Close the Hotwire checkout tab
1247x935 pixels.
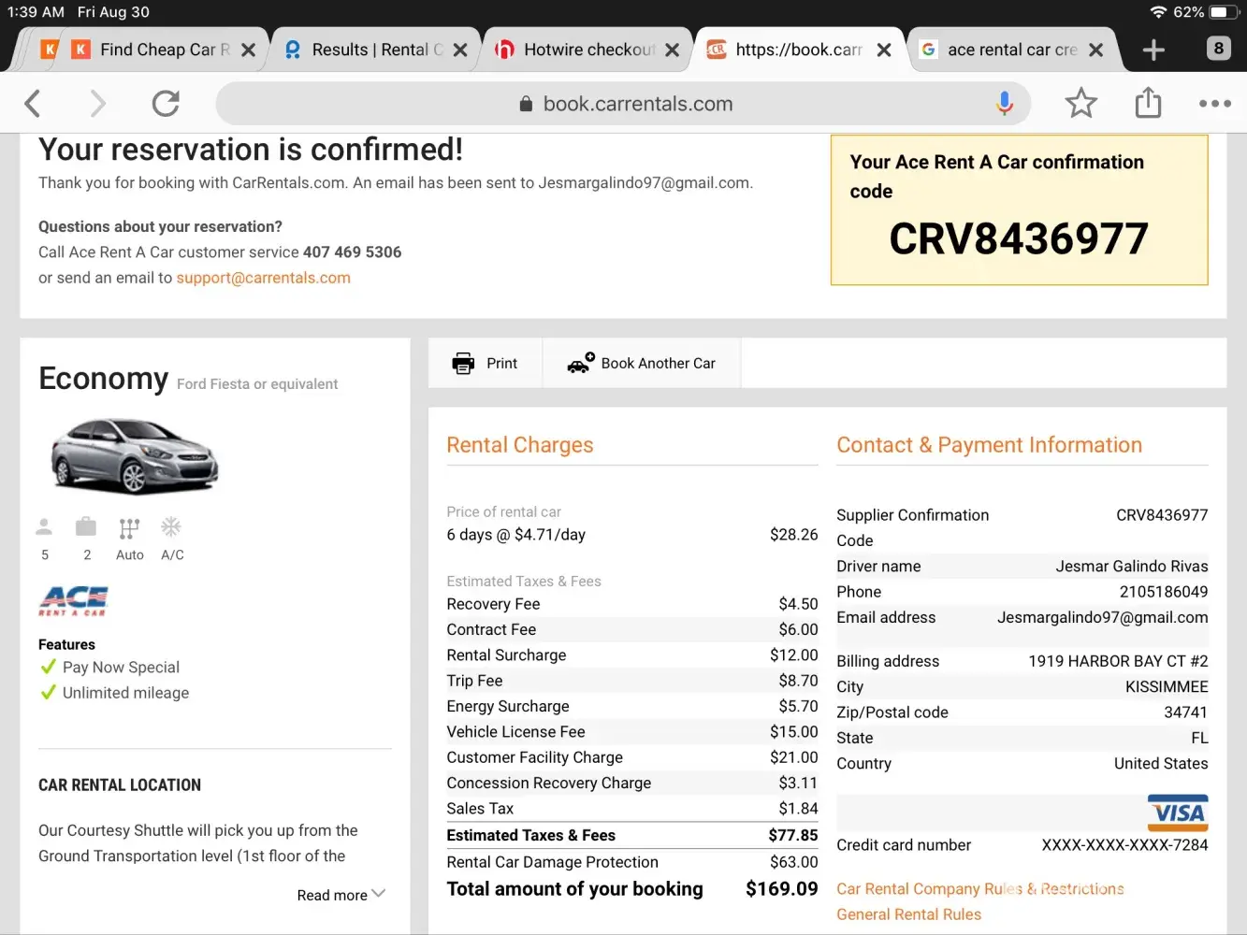pos(672,50)
